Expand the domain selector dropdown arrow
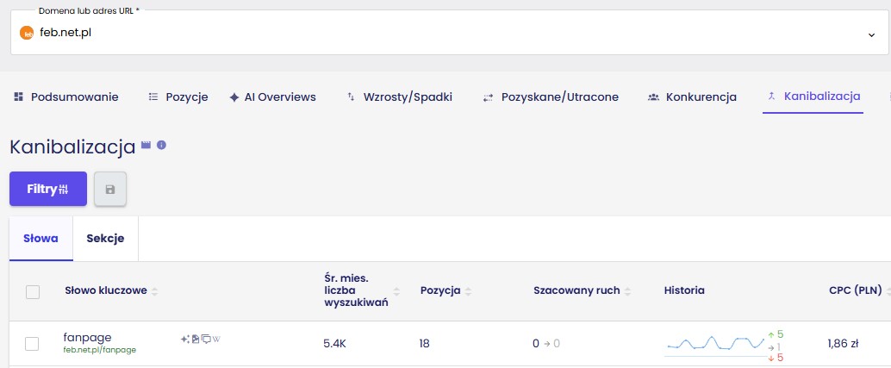Image resolution: width=891 pixels, height=368 pixels. click(870, 34)
